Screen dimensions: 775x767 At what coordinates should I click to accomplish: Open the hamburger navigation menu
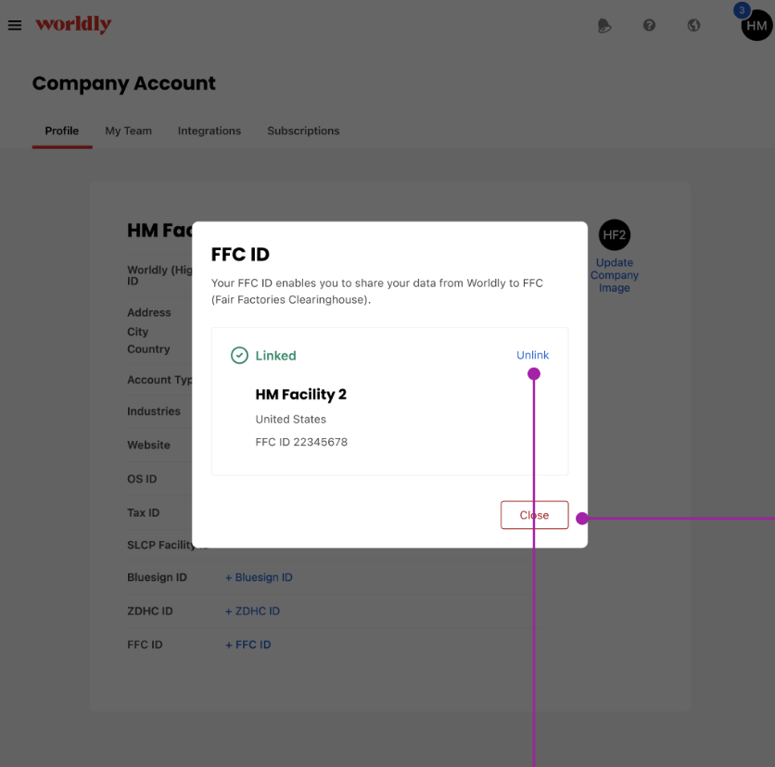pos(15,25)
